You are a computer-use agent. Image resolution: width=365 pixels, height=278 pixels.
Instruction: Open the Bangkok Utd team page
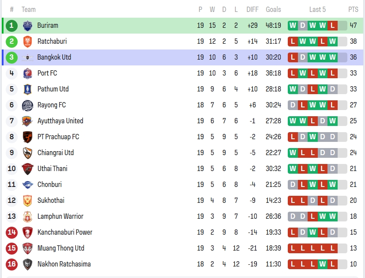coord(54,57)
